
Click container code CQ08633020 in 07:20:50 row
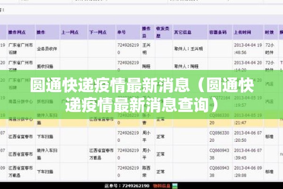[219, 137]
